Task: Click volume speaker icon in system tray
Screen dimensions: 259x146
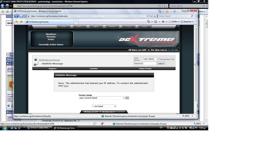Action: (x=196, y=128)
